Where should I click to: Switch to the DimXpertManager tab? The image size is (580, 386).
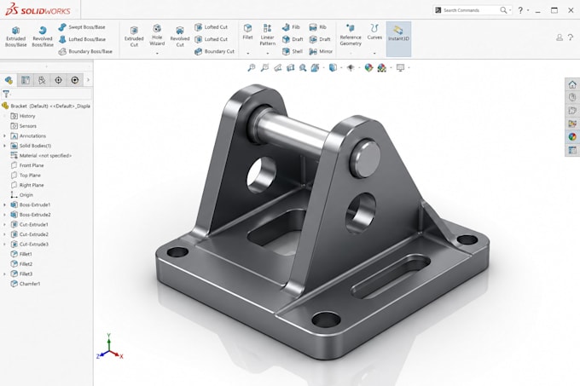click(x=58, y=80)
